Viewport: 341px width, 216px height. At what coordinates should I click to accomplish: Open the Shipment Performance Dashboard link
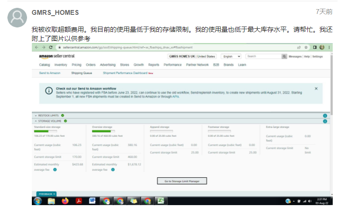point(125,73)
